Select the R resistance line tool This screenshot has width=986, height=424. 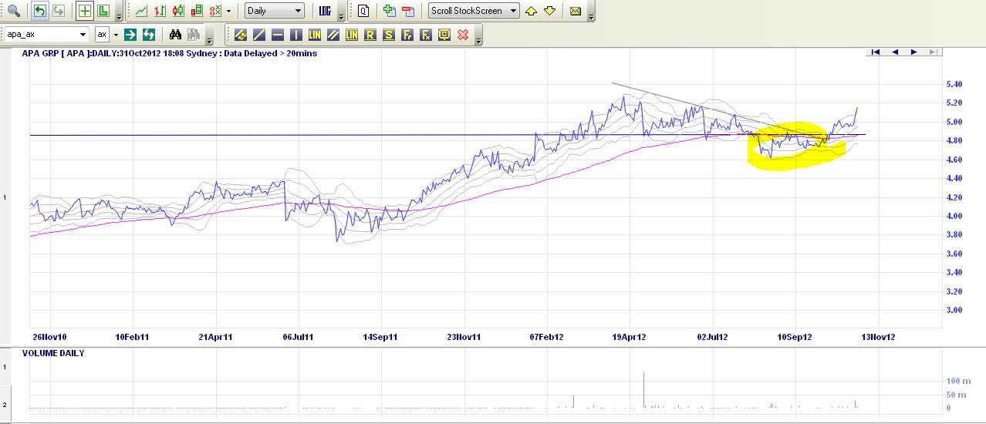[x=370, y=35]
